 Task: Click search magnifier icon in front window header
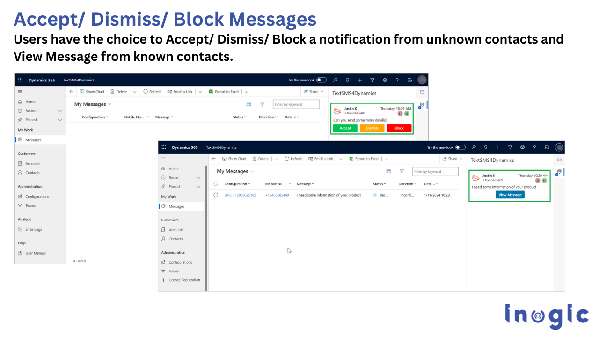(x=474, y=147)
